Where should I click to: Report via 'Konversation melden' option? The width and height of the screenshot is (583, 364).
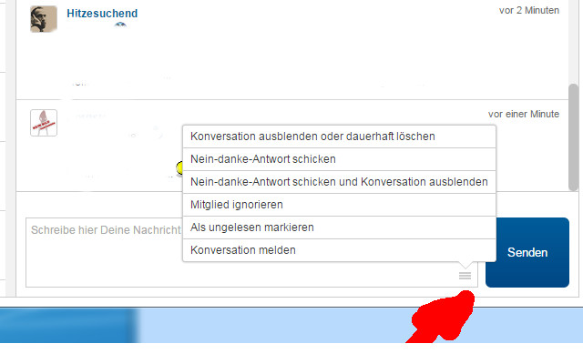click(243, 250)
